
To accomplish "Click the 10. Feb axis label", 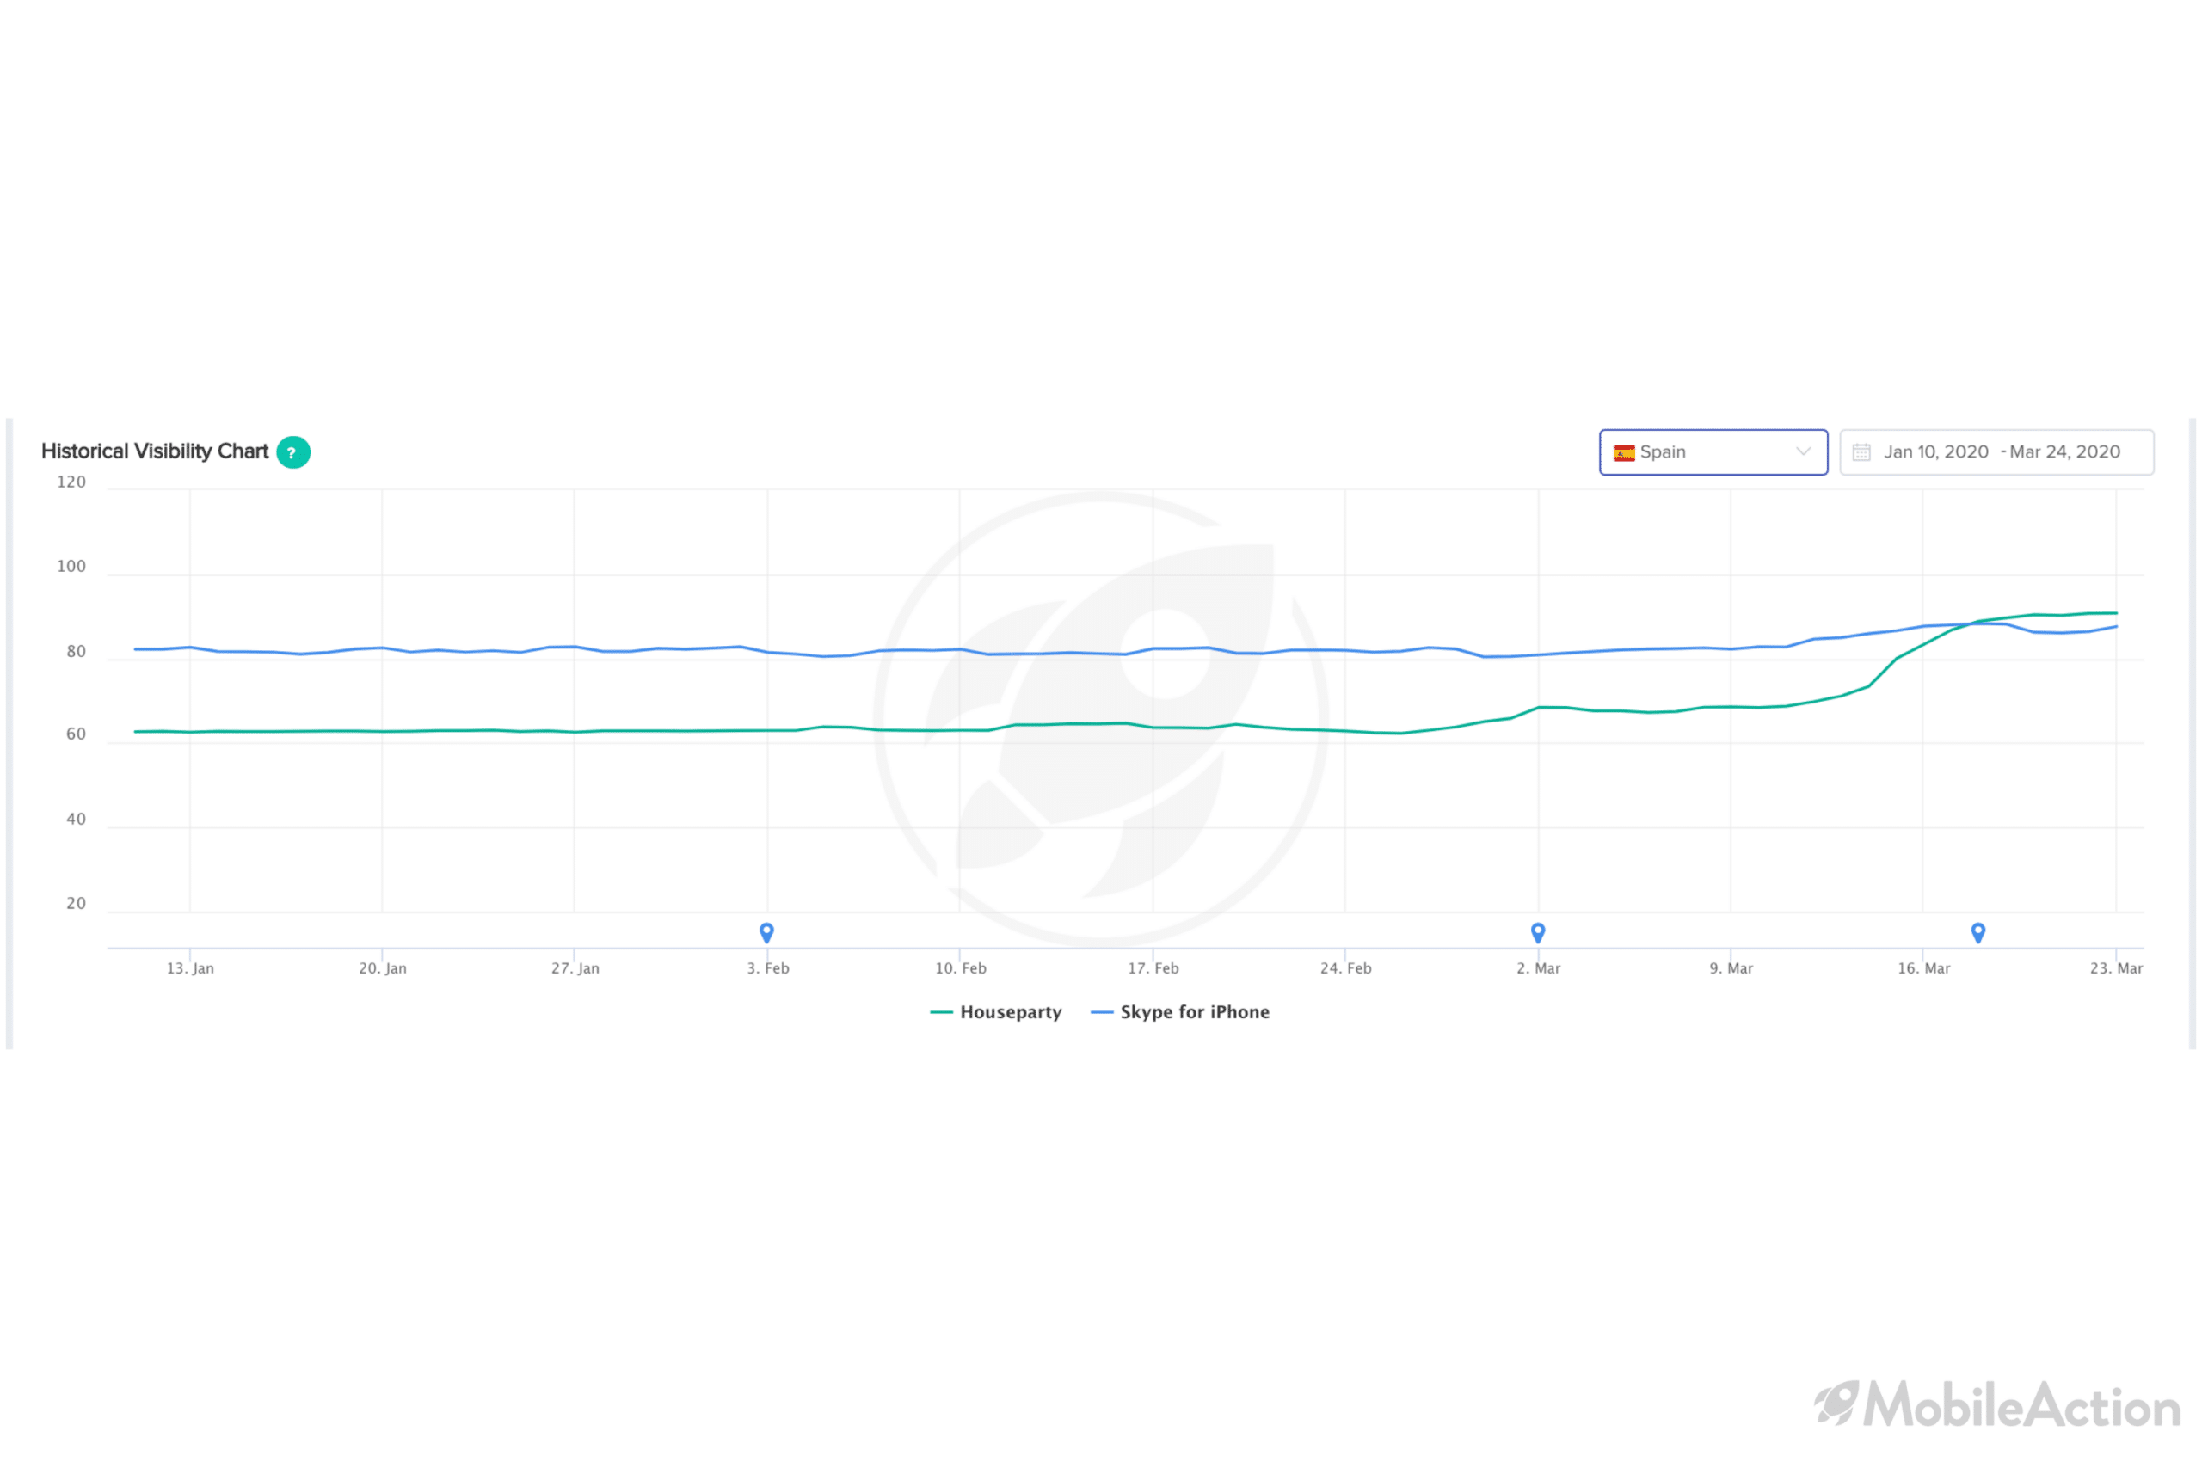I will [x=961, y=968].
